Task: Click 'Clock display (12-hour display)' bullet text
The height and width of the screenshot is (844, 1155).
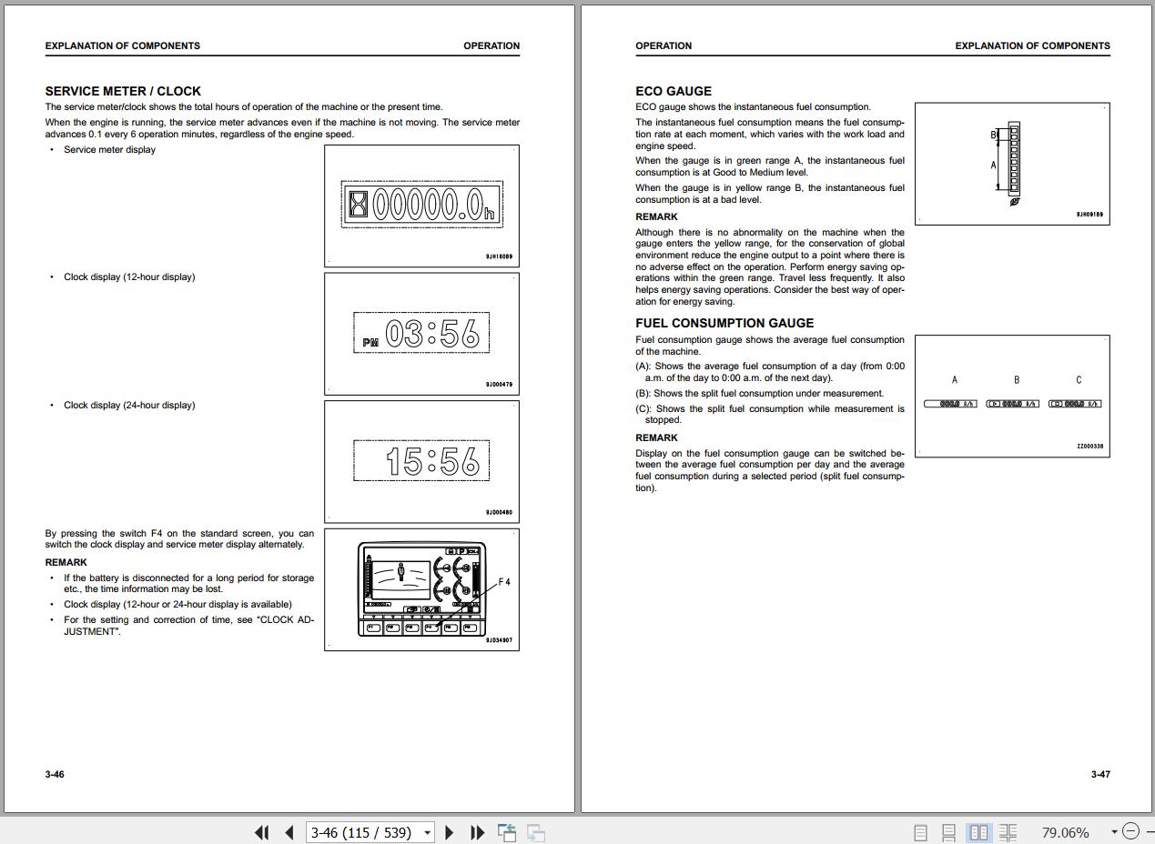Action: click(x=129, y=276)
